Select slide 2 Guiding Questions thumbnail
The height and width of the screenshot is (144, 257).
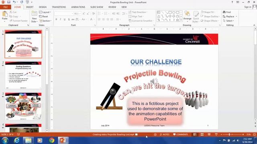click(x=23, y=75)
